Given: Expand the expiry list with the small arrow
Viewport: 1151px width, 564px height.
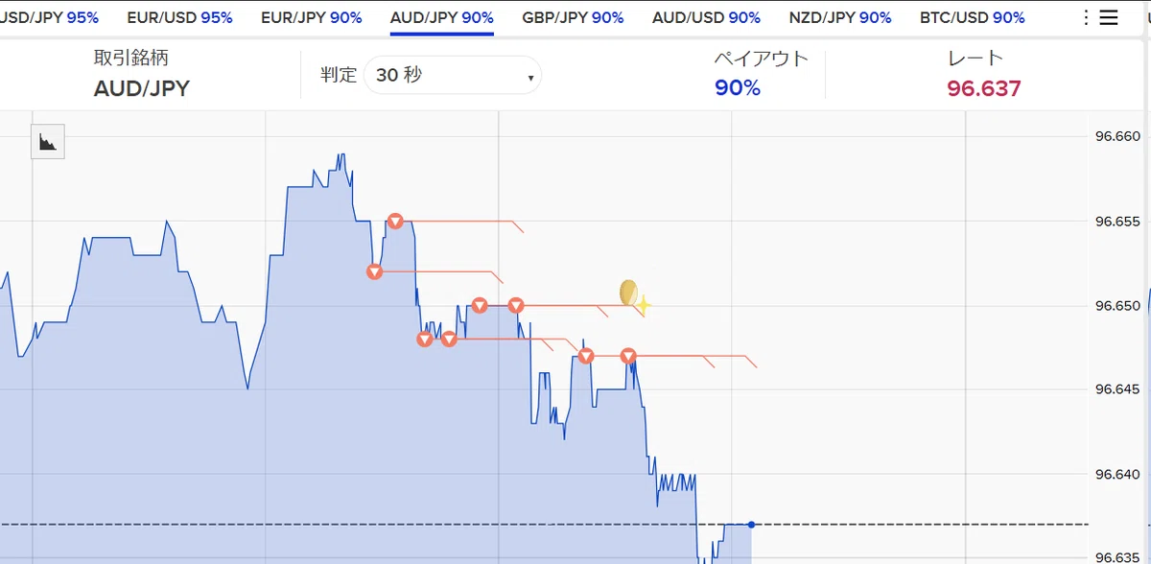Looking at the screenshot, I should [x=530, y=78].
